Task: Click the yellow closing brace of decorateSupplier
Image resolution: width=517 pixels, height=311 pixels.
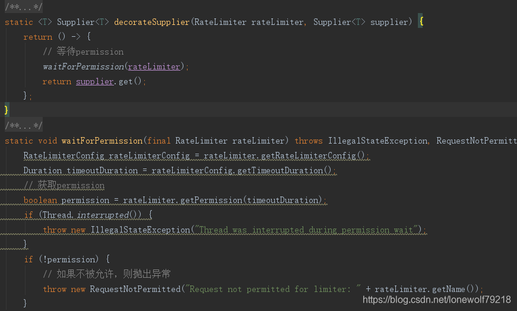Action: pos(7,109)
